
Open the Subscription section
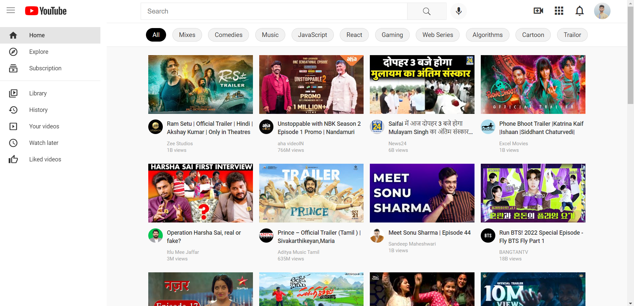tap(45, 68)
